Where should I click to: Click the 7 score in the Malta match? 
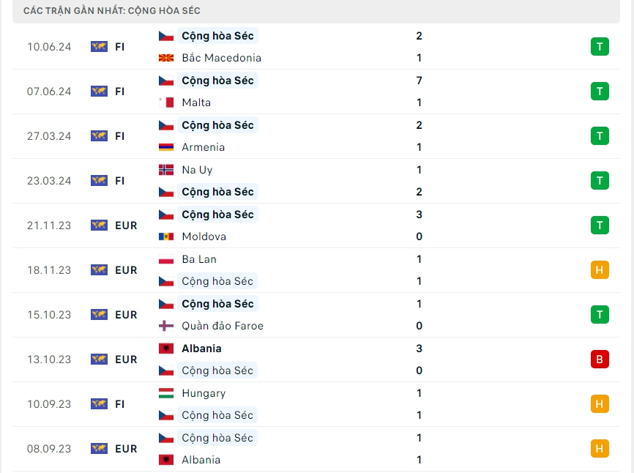point(419,81)
